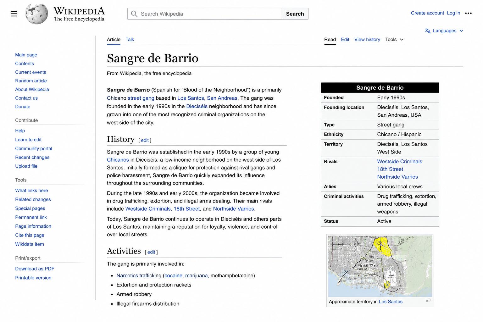This screenshot has height=322, width=483.
Task: Click the Search button
Action: pos(295,14)
